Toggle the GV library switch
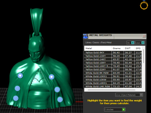 point(133,43)
